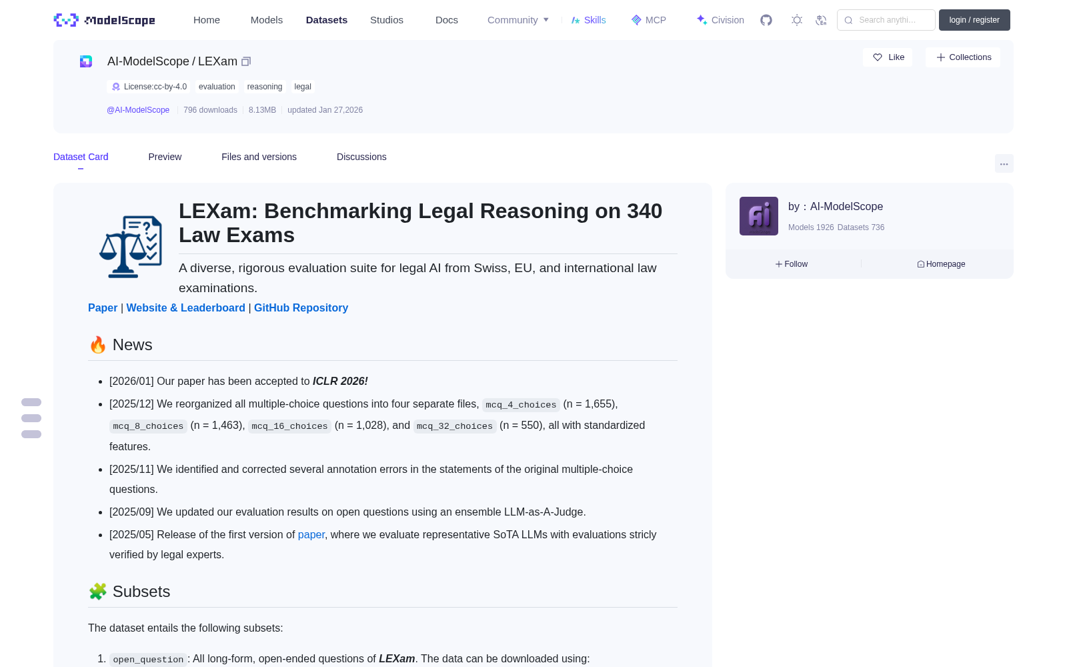1067x667 pixels.
Task: Click the open_question code label
Action: [148, 660]
